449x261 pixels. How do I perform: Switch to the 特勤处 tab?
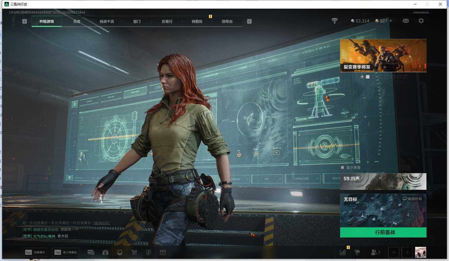[197, 21]
